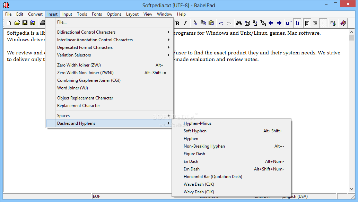
Task: Open help via purple book icon
Action: click(343, 23)
